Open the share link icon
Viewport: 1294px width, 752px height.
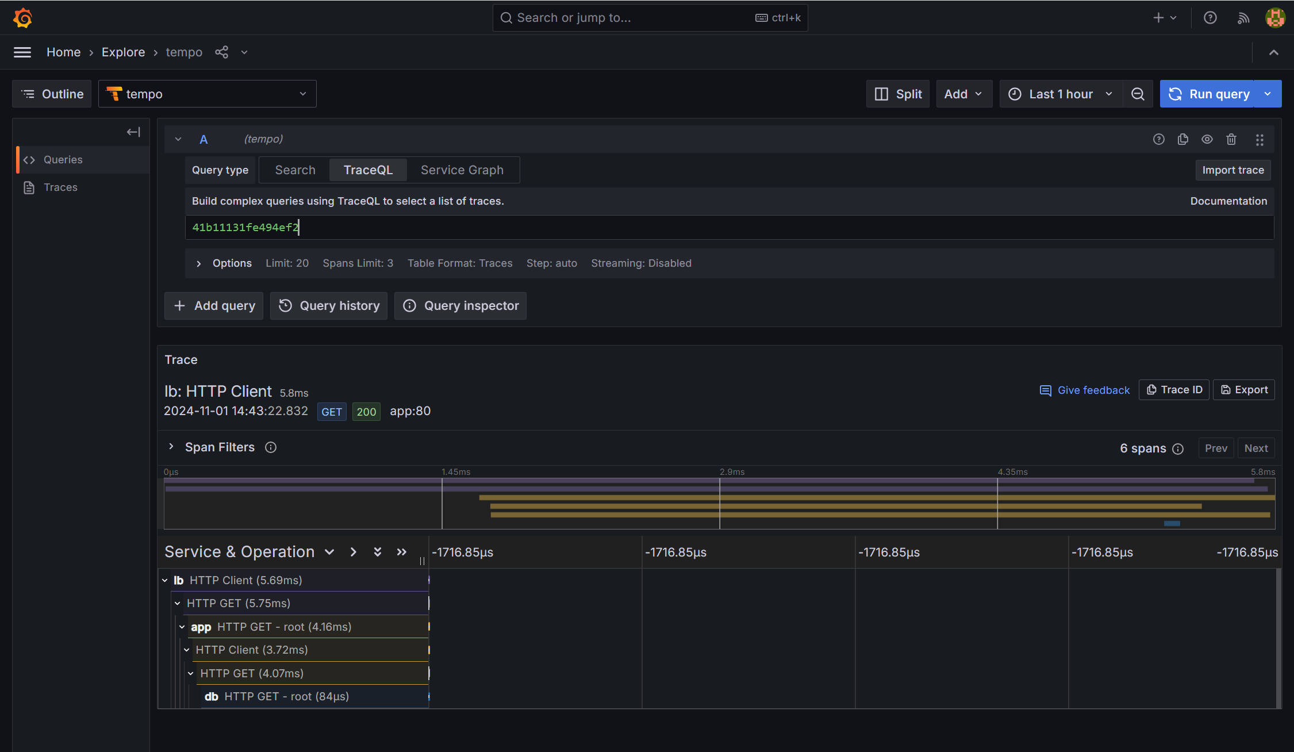click(x=221, y=52)
